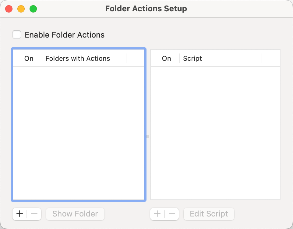Click blank header cell beside Script column
The image size is (293, 229).
(x=270, y=59)
